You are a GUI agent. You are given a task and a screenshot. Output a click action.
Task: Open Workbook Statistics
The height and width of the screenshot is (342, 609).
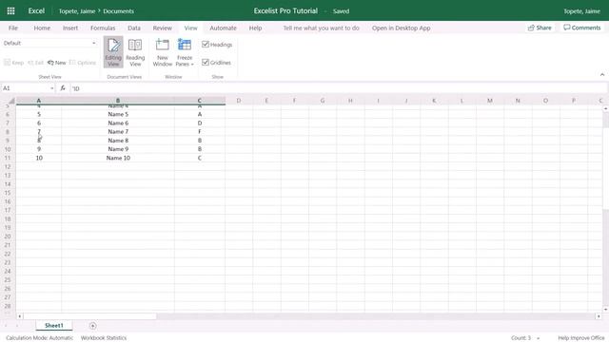point(104,338)
